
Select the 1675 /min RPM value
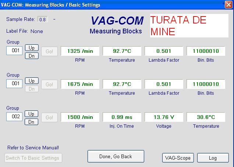pos(80,84)
